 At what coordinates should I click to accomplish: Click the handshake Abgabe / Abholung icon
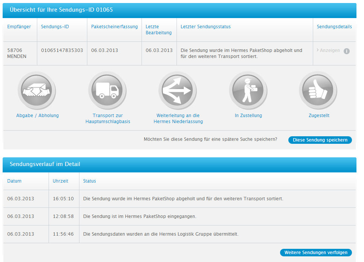[x=37, y=90]
